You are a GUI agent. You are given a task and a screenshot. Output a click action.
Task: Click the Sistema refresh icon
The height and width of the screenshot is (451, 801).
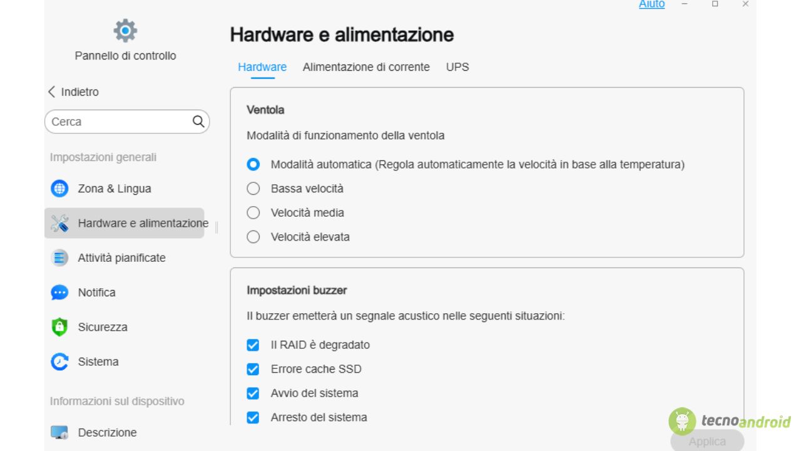tap(59, 361)
